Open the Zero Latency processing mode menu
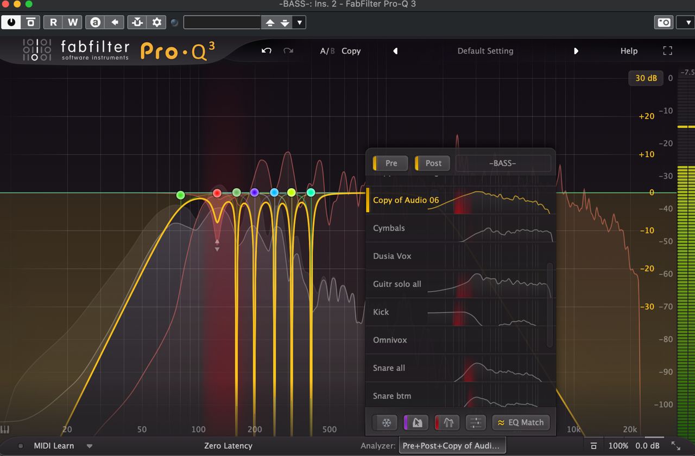This screenshot has height=456, width=695. coord(228,446)
